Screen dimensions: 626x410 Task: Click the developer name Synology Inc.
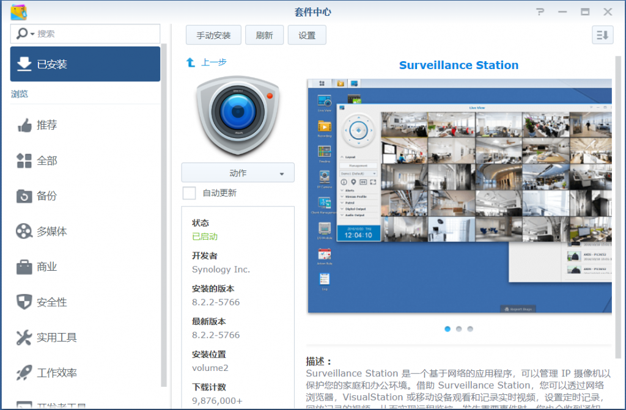221,269
